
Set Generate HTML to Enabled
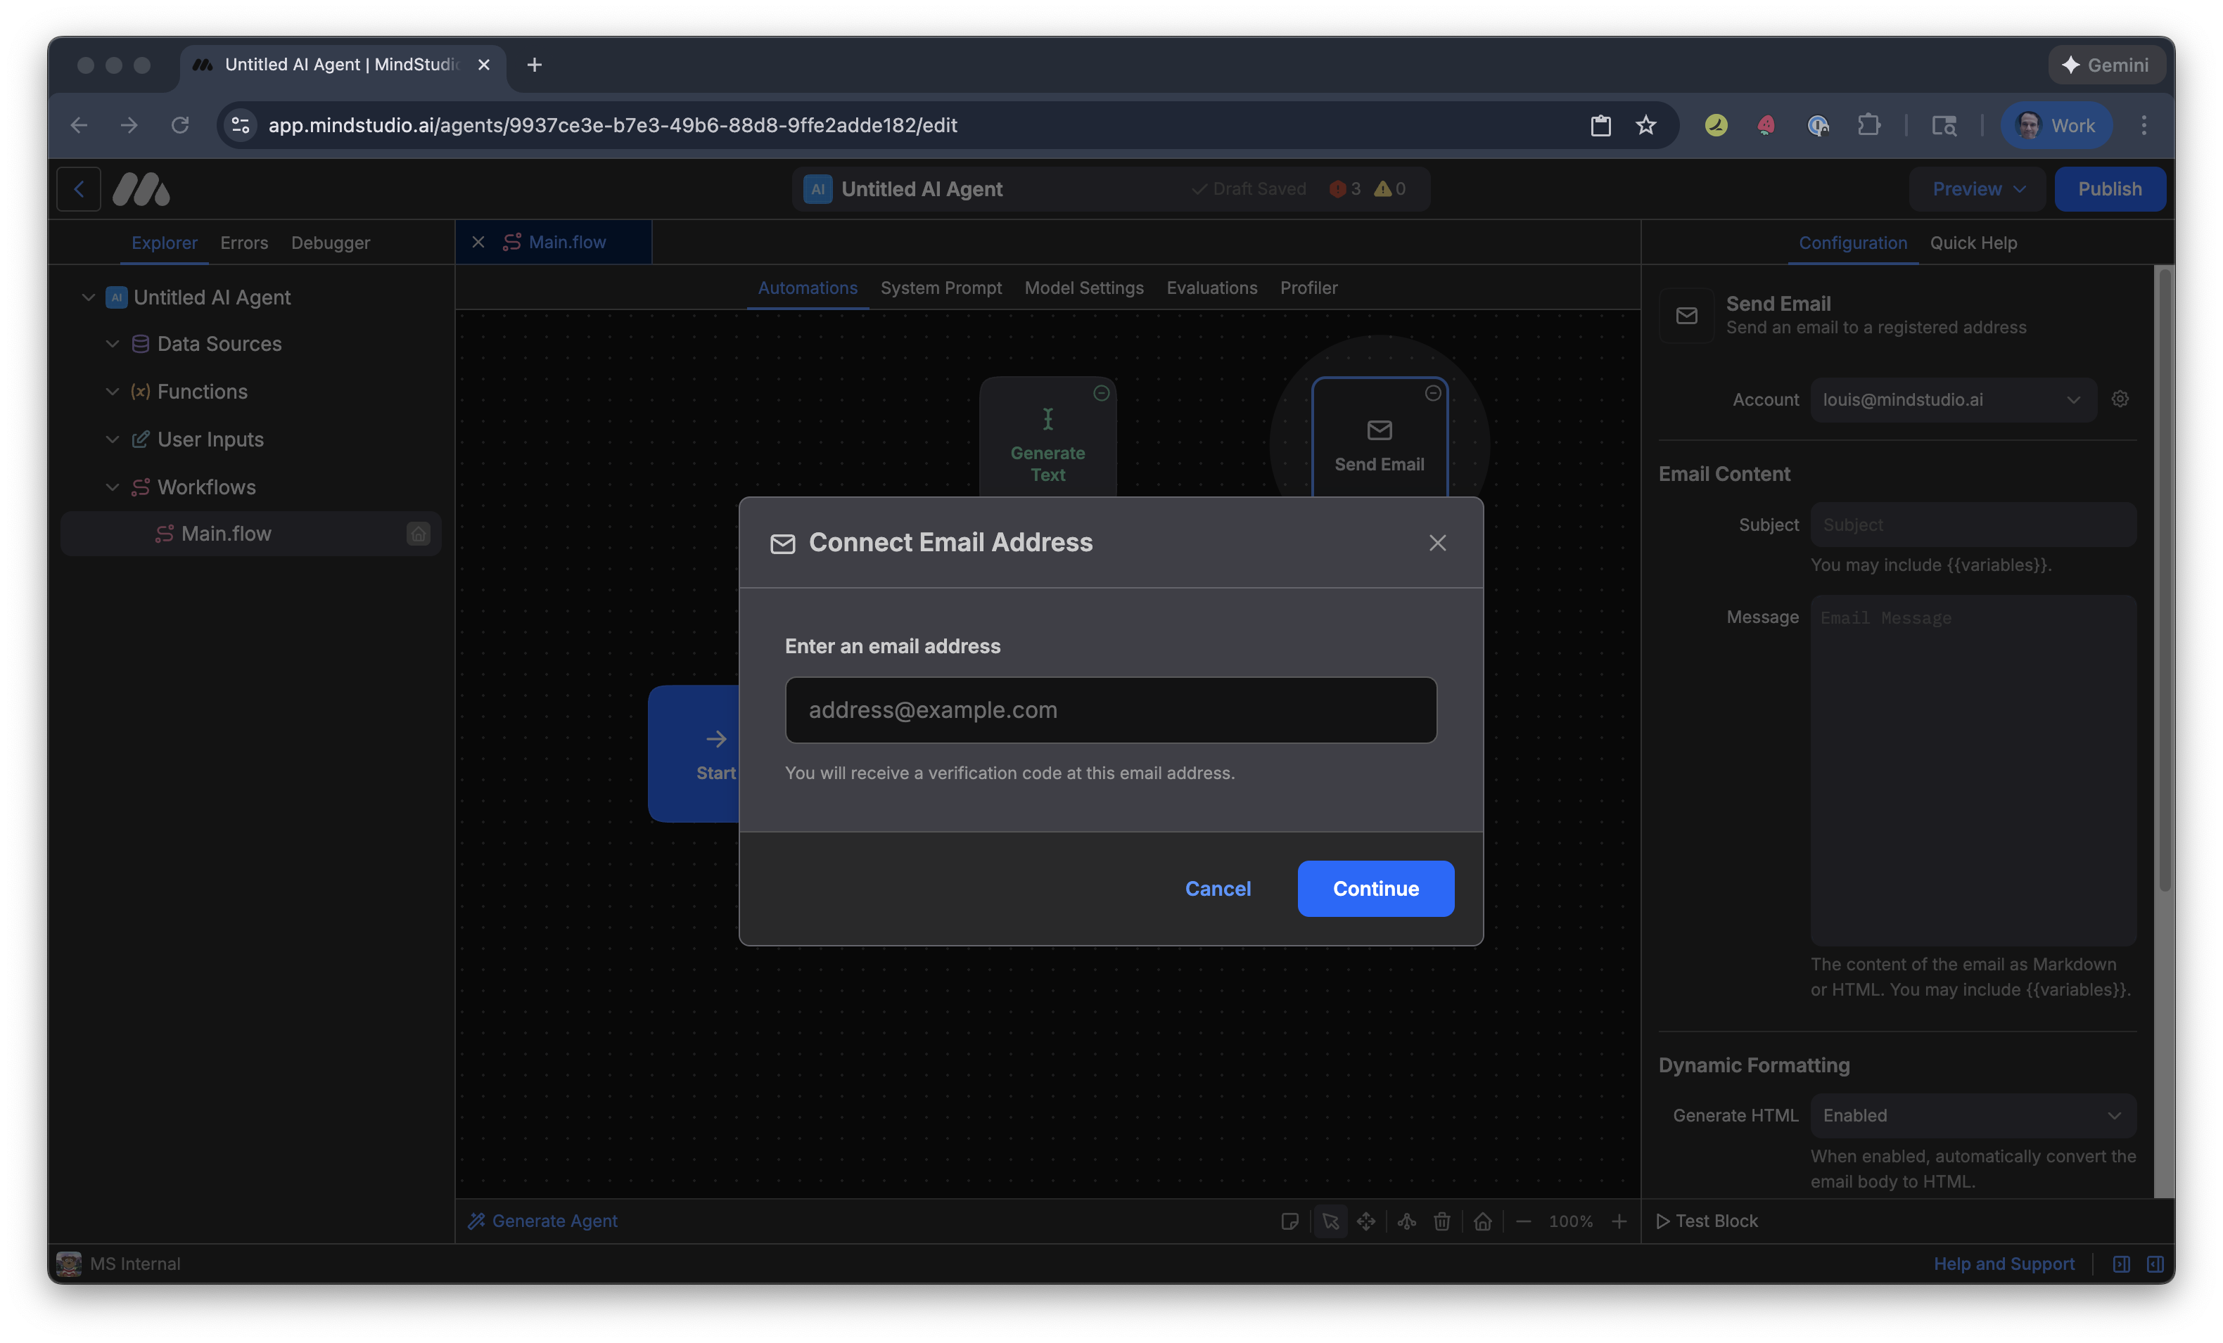pyautogui.click(x=1971, y=1114)
